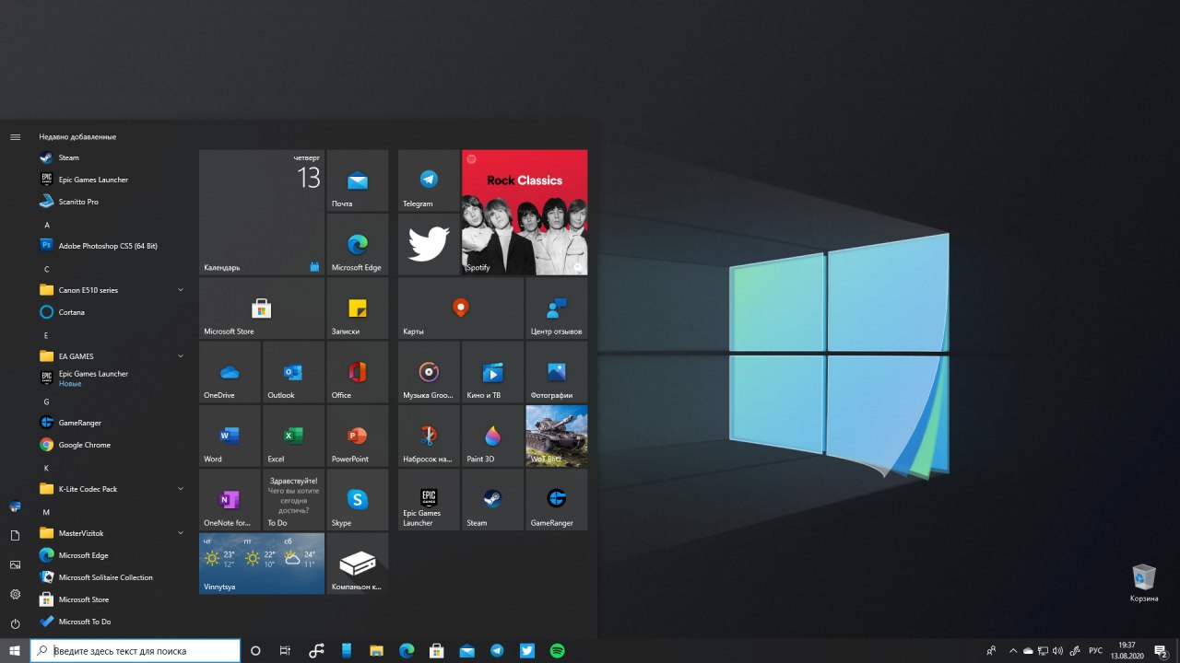1180x663 pixels.
Task: Open Adobe Photoshop CS5 (64 Bit) from list
Action: click(x=111, y=246)
